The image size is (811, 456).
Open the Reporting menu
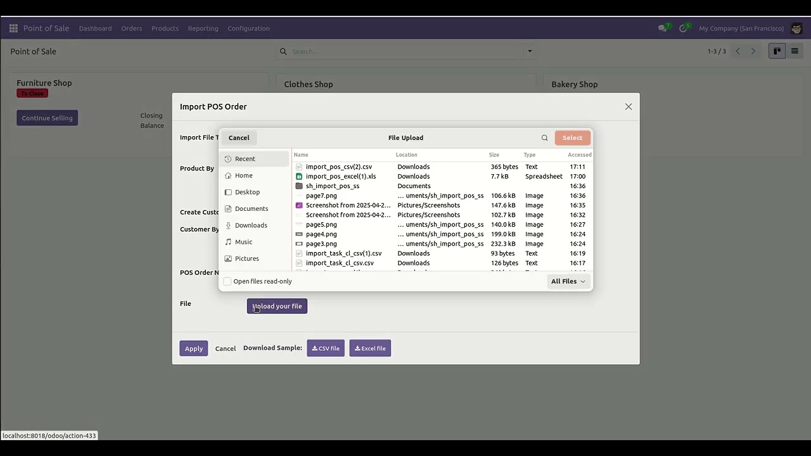[203, 28]
